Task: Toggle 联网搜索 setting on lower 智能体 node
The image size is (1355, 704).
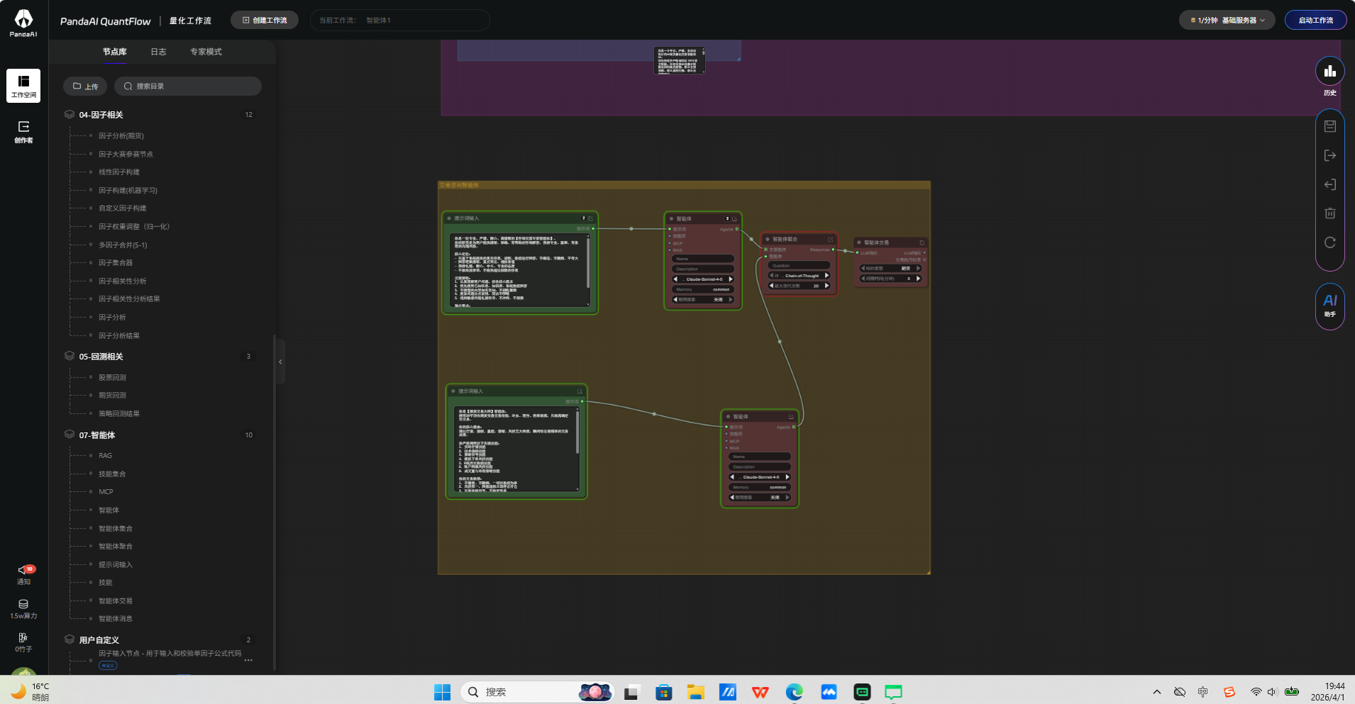Action: (x=759, y=498)
